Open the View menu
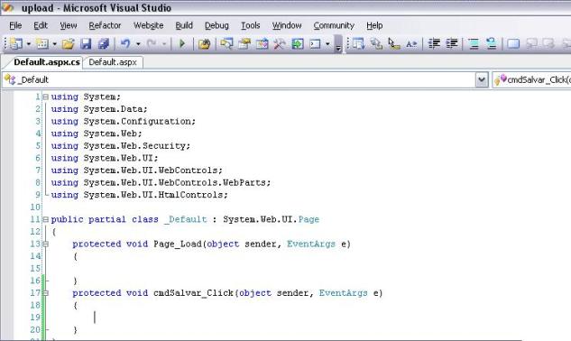 point(69,25)
